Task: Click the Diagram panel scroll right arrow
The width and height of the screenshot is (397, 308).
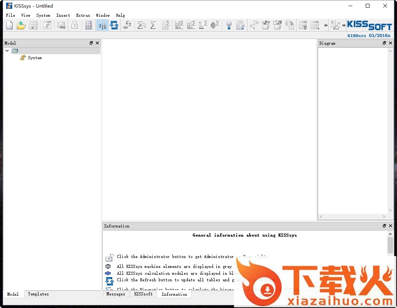Action: pos(384,217)
